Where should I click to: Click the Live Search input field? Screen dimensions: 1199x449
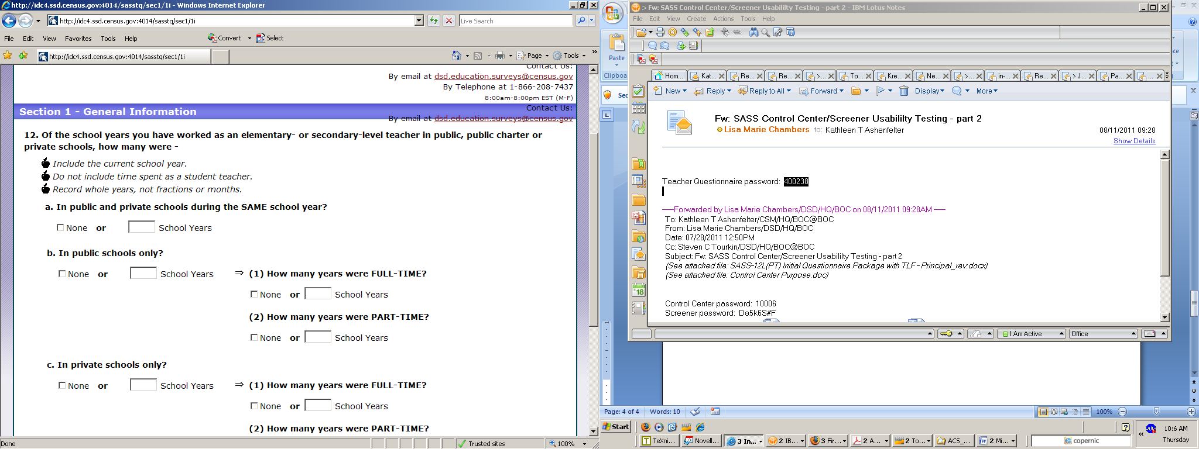click(515, 20)
